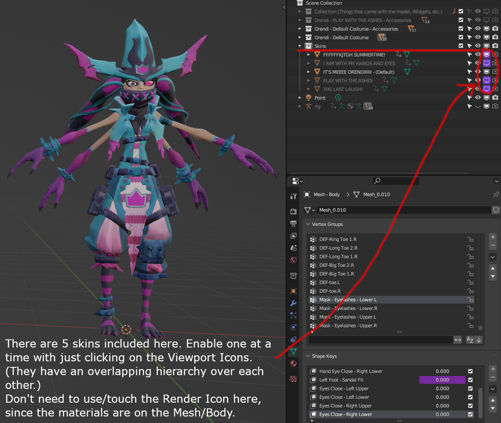Move vertex group up in list

click(x=493, y=268)
